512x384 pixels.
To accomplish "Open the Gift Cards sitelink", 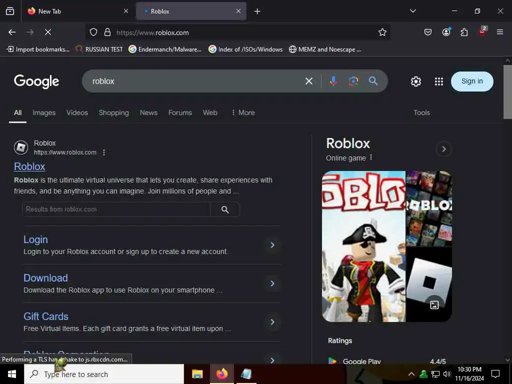I will (x=46, y=316).
